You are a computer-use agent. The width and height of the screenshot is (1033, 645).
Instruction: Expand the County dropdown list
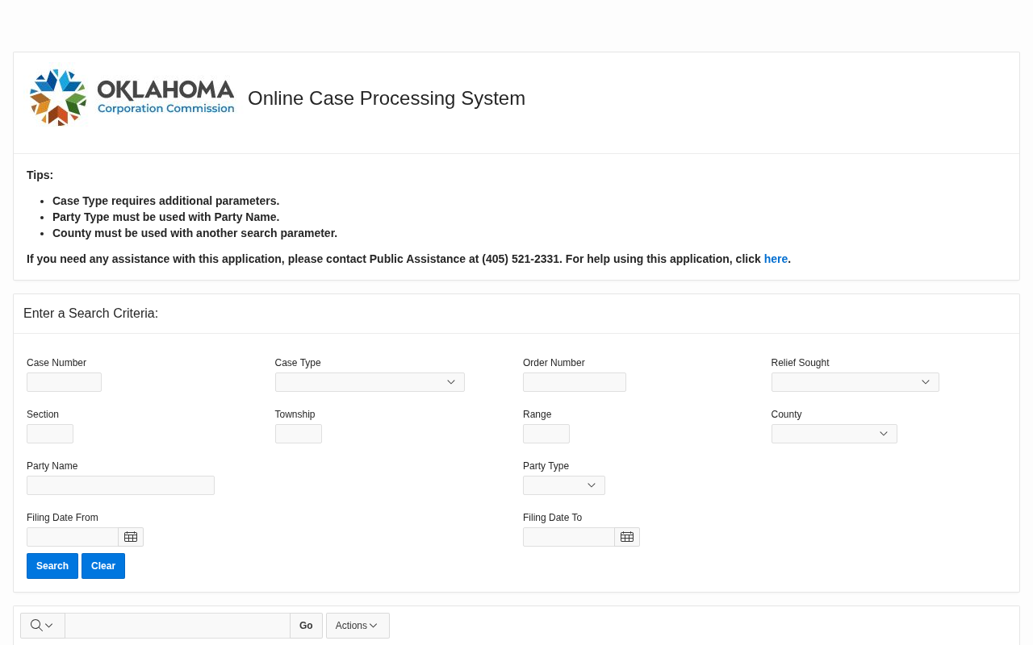click(x=834, y=434)
